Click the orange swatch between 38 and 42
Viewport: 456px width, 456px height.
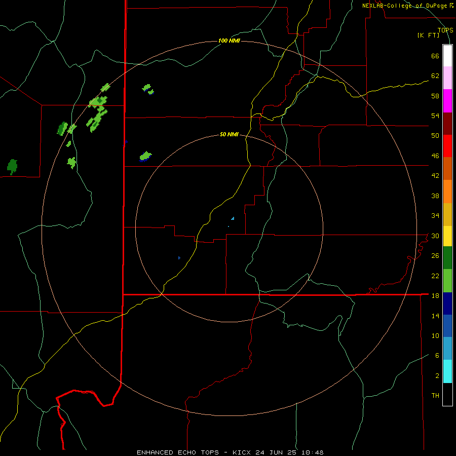(447, 192)
